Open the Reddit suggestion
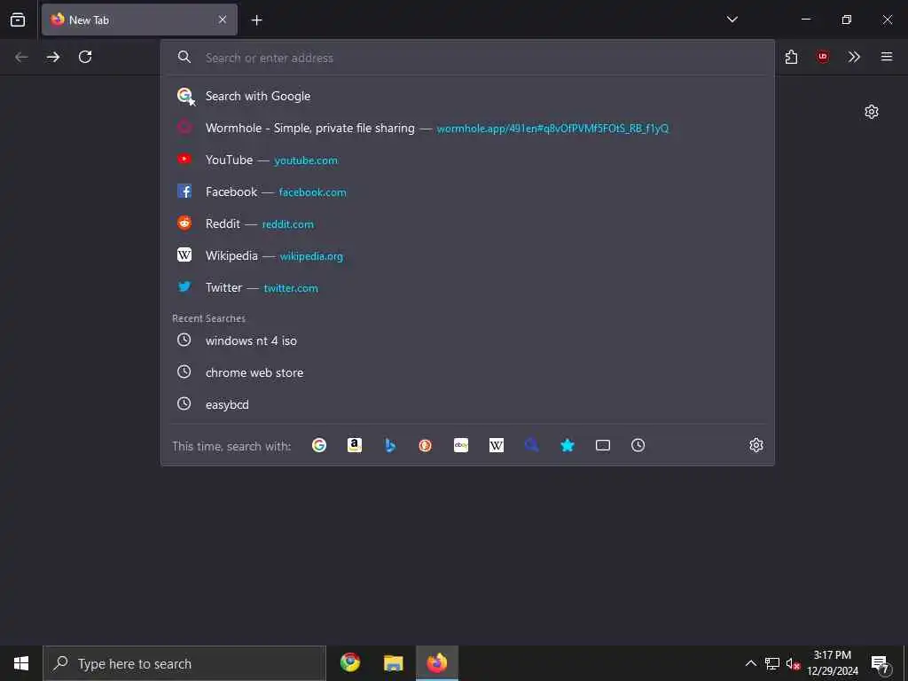 pyautogui.click(x=468, y=223)
